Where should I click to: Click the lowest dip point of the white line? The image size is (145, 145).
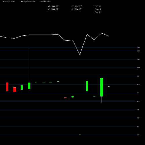[80, 55]
